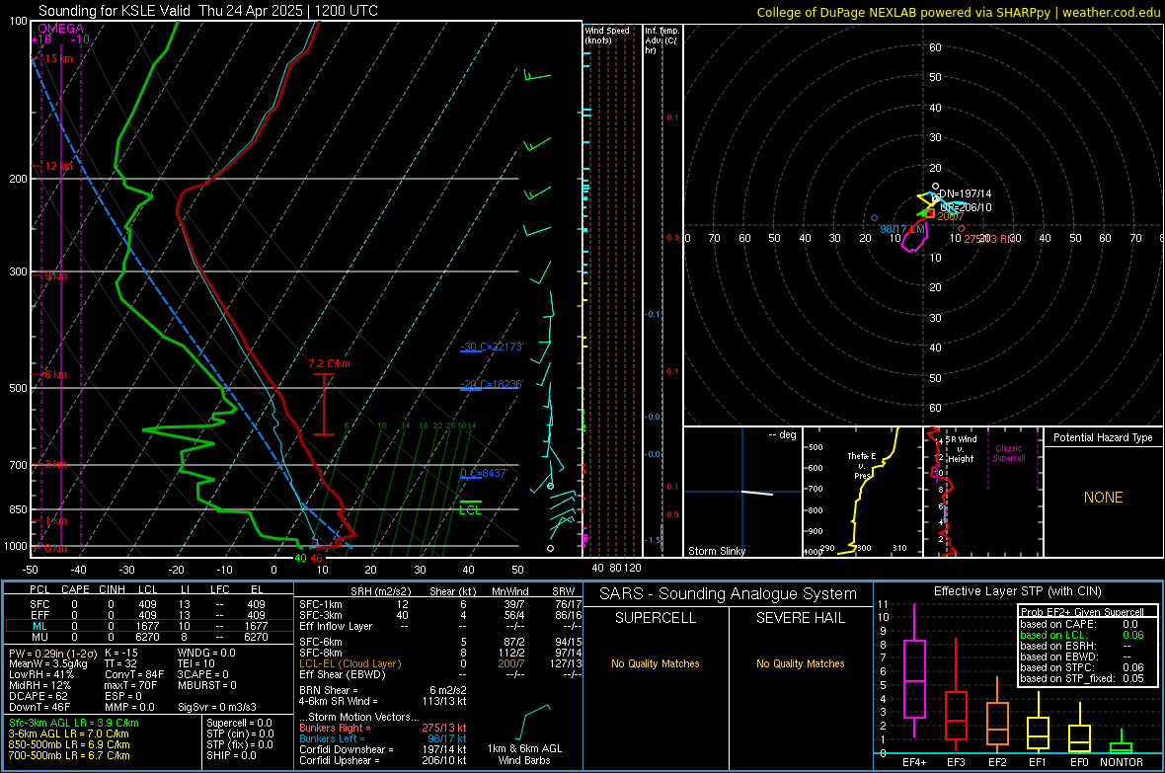Click the 0 C=8437' freezing level label
Image resolution: width=1165 pixels, height=773 pixels.
pyautogui.click(x=484, y=473)
